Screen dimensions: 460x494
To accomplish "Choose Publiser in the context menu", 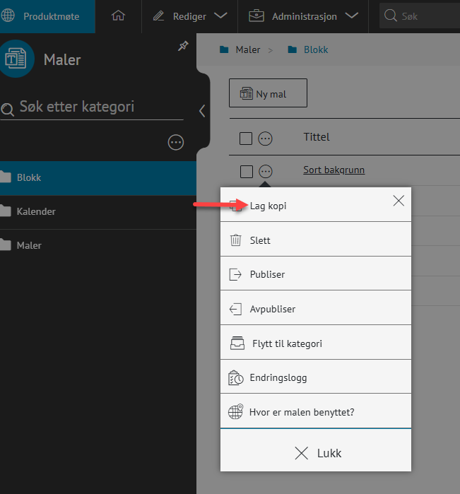I will (x=267, y=274).
